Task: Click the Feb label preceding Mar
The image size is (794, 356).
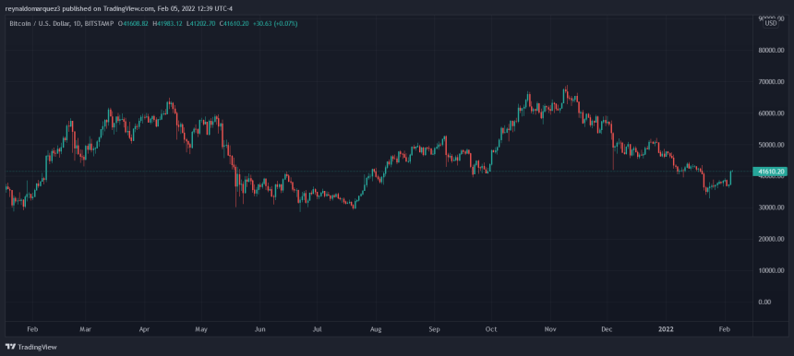Action: tap(32, 329)
